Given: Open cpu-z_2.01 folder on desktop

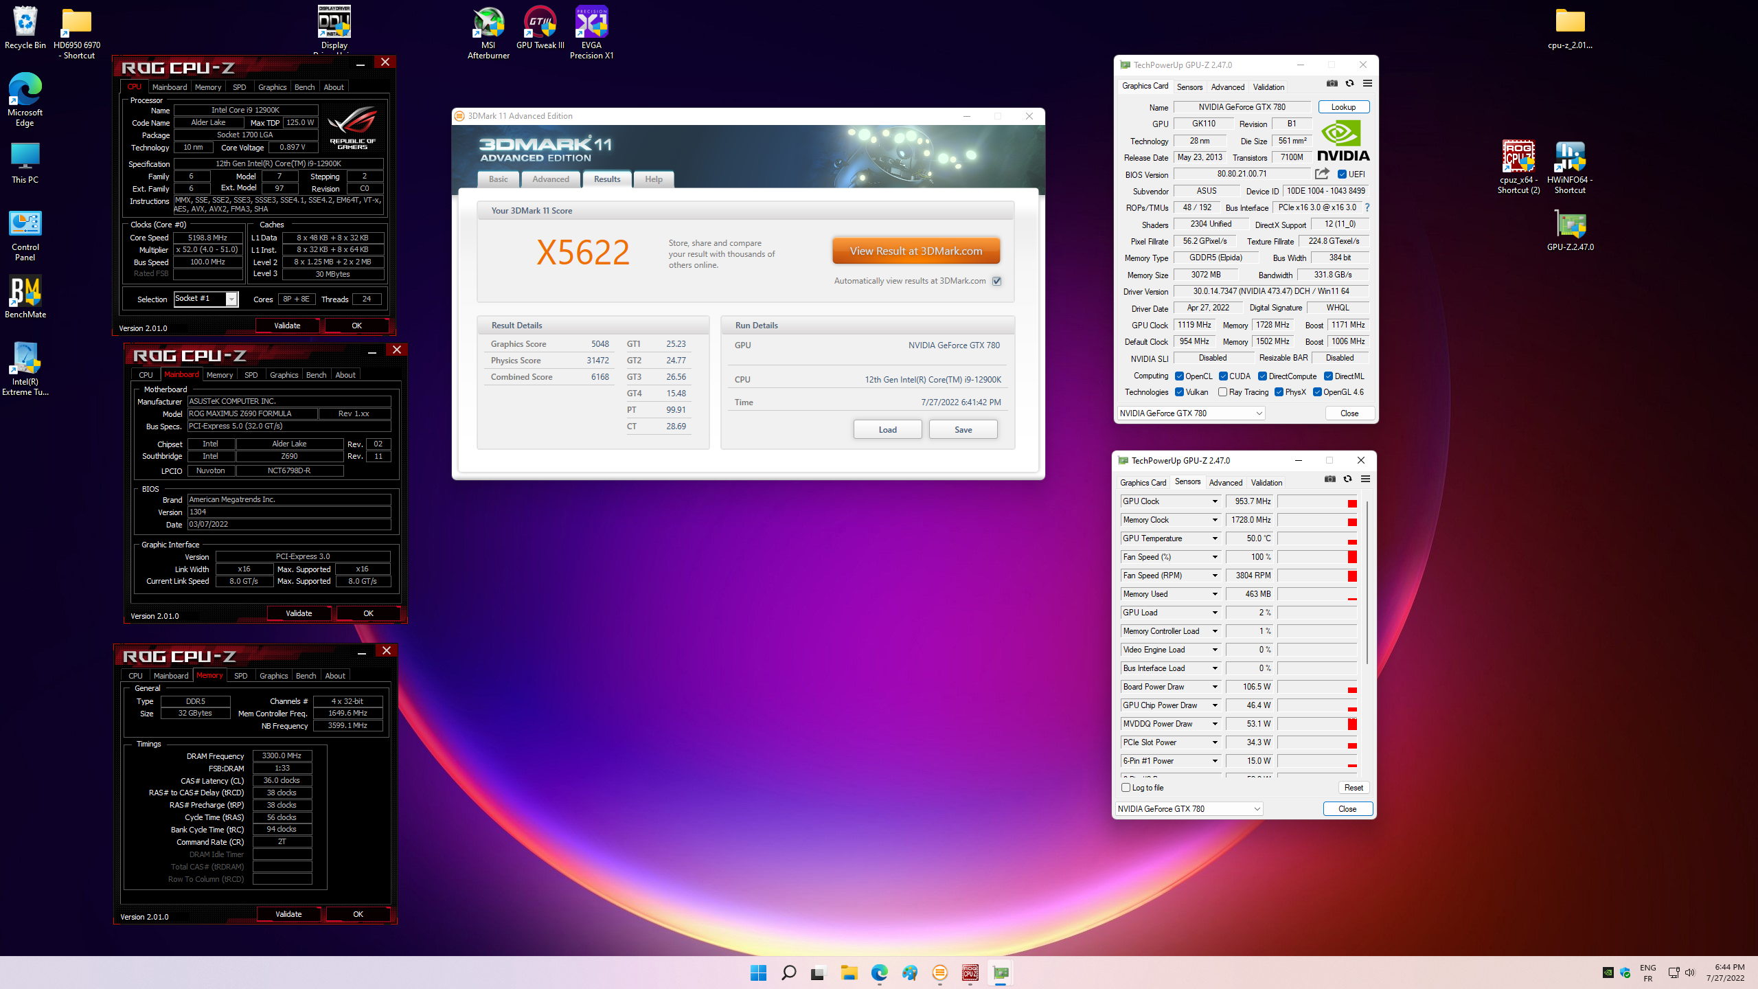Looking at the screenshot, I should (1570, 27).
